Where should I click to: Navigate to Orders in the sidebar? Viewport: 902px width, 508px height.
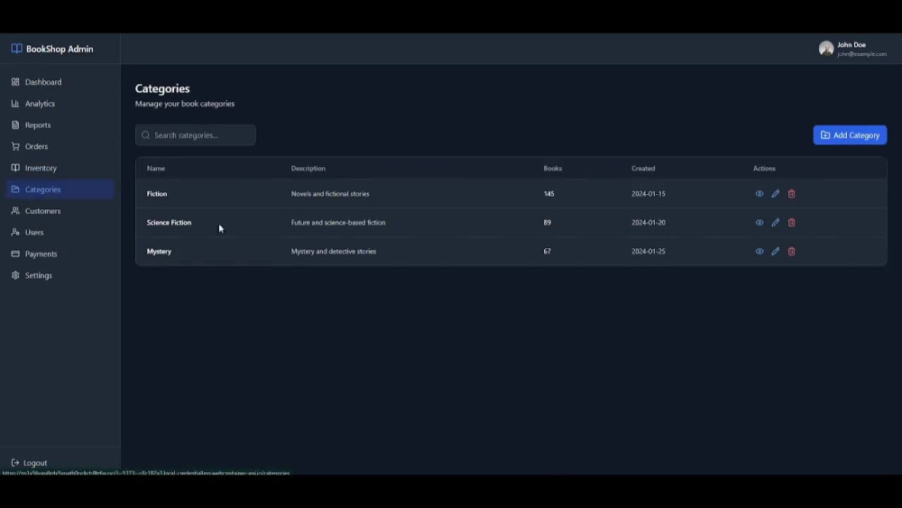click(60, 146)
